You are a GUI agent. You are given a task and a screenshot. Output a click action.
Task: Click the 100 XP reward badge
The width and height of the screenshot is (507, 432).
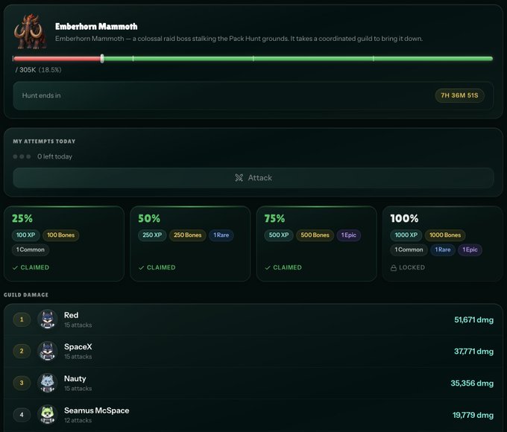25,235
